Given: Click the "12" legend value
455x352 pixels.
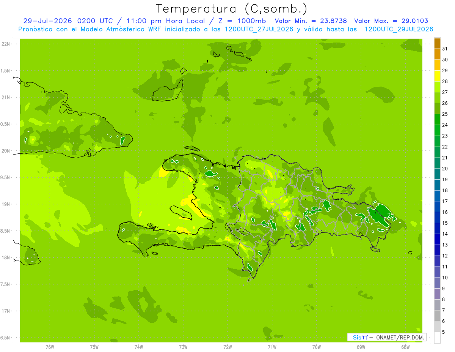Looking at the screenshot, I should 446,256.
